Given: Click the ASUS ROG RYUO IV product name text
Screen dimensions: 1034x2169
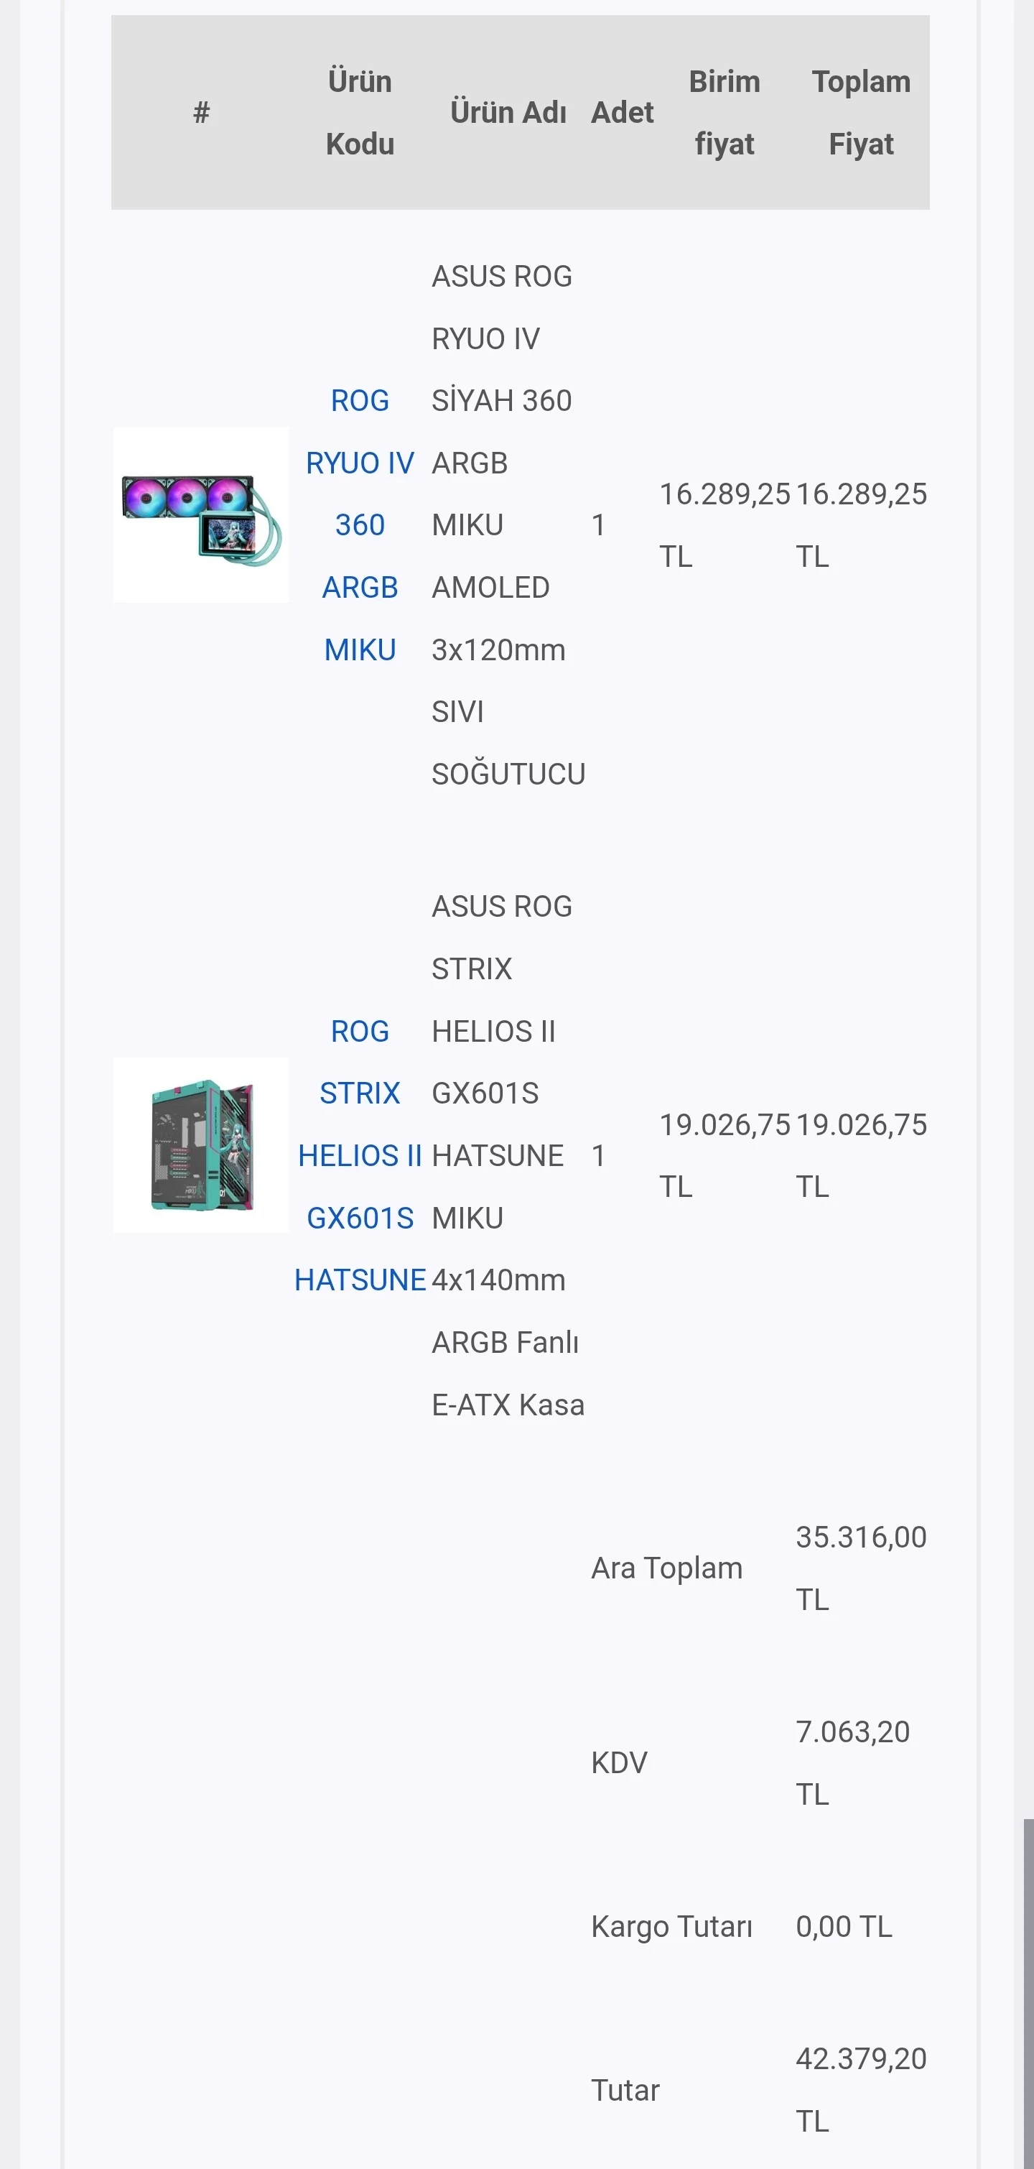Looking at the screenshot, I should 508,524.
